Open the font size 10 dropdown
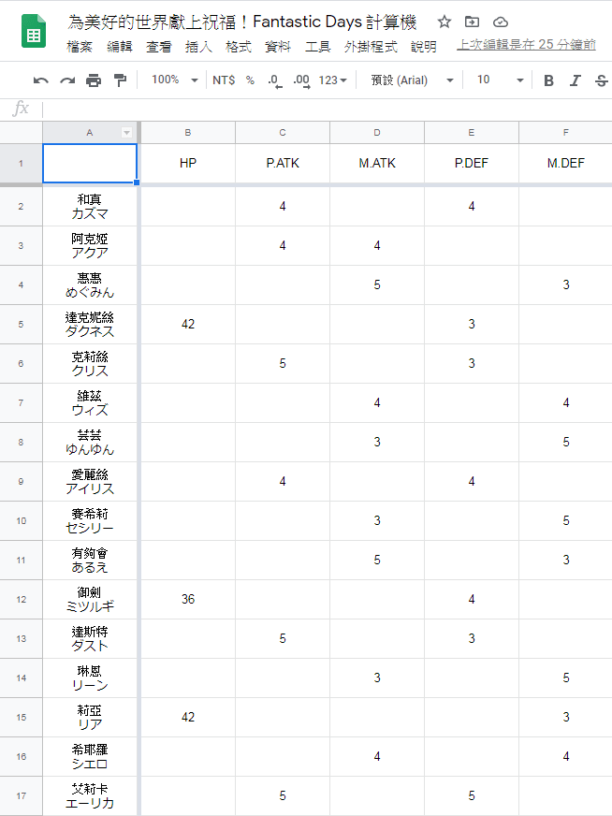 pos(500,80)
